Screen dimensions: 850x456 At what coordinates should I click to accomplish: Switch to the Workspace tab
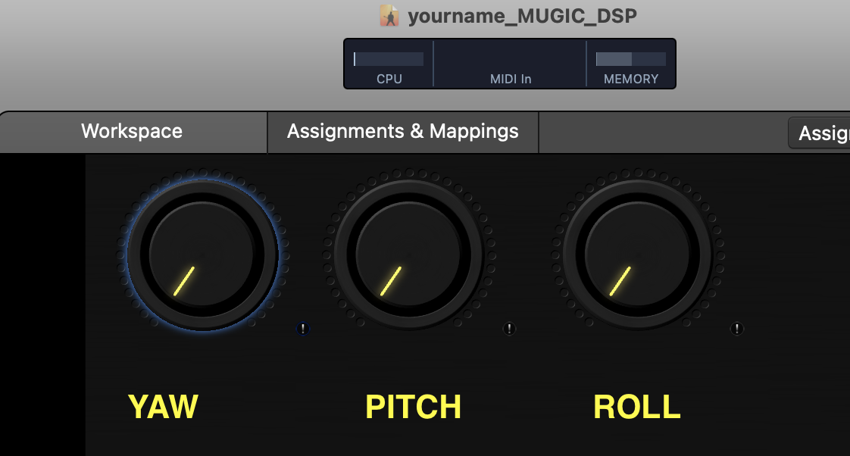[x=132, y=132]
